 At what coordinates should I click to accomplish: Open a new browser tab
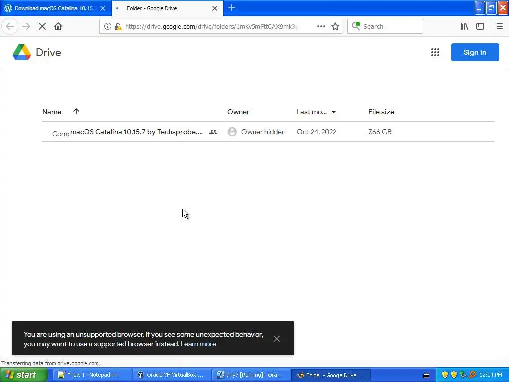pos(232,8)
